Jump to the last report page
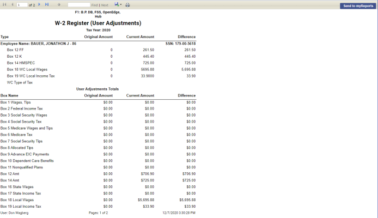The image size is (378, 218). (x=47, y=4)
